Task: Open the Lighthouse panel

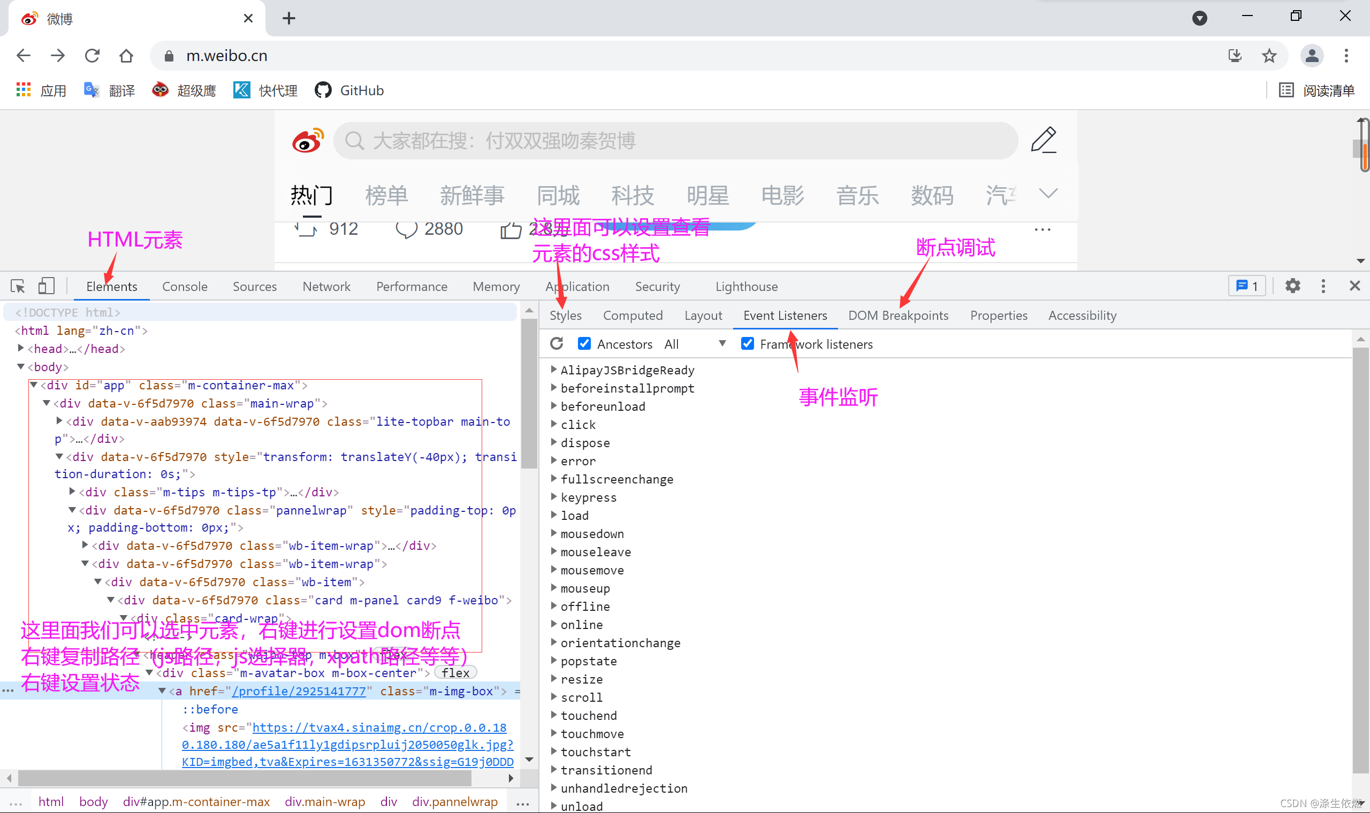Action: point(747,287)
